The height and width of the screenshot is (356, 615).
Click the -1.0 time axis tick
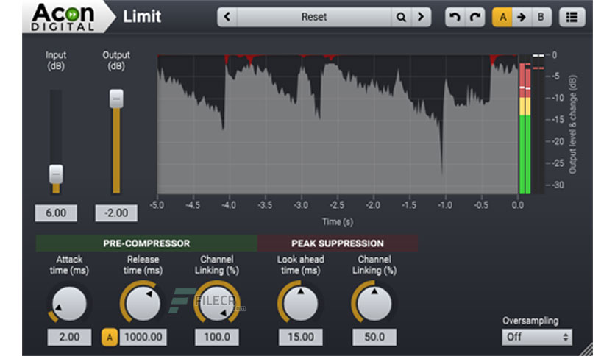tap(445, 205)
